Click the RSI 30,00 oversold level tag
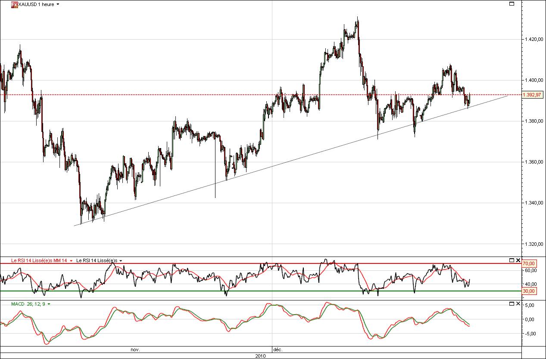Viewport: 546px width, 359px height. coord(529,291)
